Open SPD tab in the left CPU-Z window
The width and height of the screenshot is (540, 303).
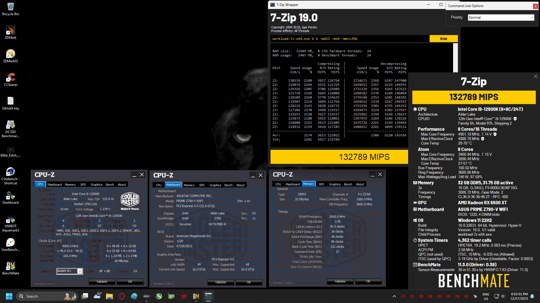83,184
